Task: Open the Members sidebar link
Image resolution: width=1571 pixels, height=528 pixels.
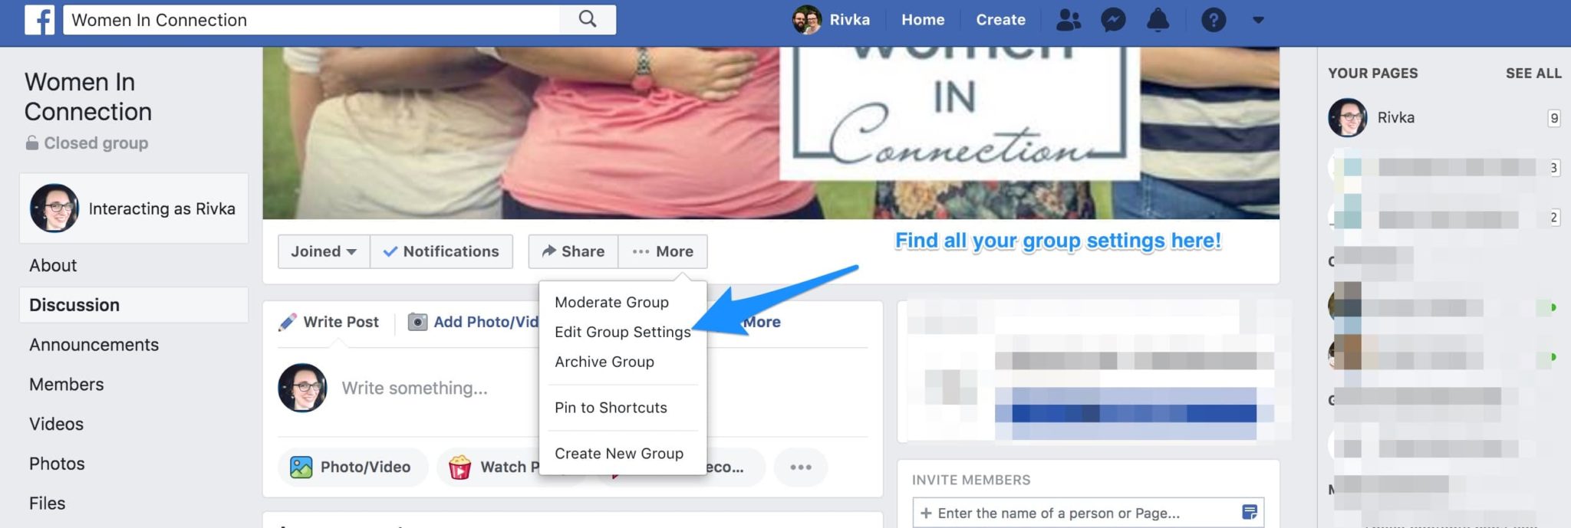Action: pos(67,384)
